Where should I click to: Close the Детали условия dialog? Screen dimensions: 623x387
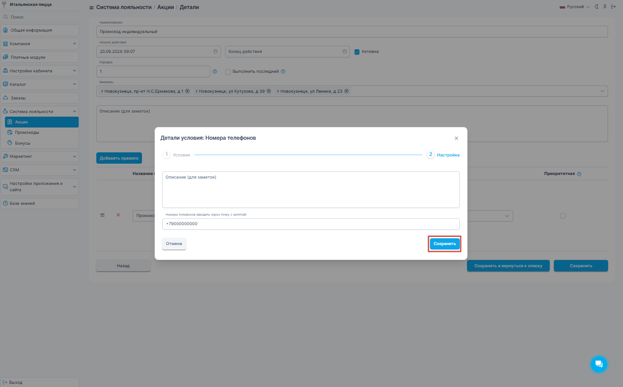[x=456, y=138]
